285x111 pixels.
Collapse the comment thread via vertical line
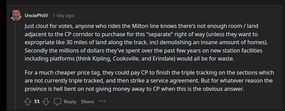[x=16, y=65]
